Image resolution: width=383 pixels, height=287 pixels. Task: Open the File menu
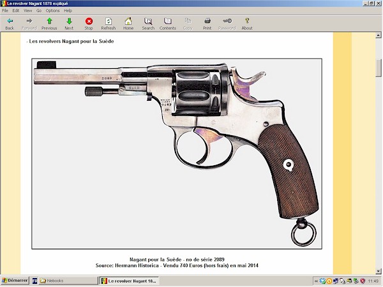(5, 11)
